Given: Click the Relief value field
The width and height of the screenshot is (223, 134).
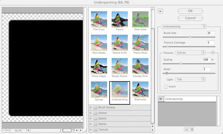Looking at the screenshot, I should point(207,69).
